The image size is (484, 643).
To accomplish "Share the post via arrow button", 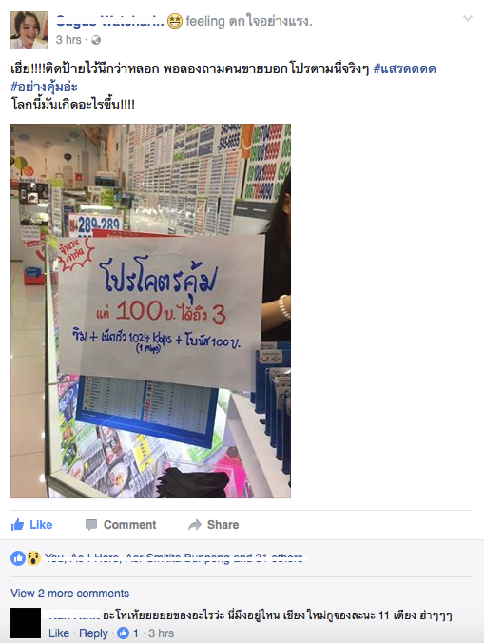I will (x=214, y=524).
